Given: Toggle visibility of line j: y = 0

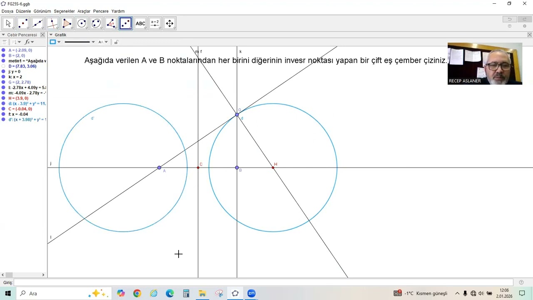Looking at the screenshot, I should click(4, 72).
